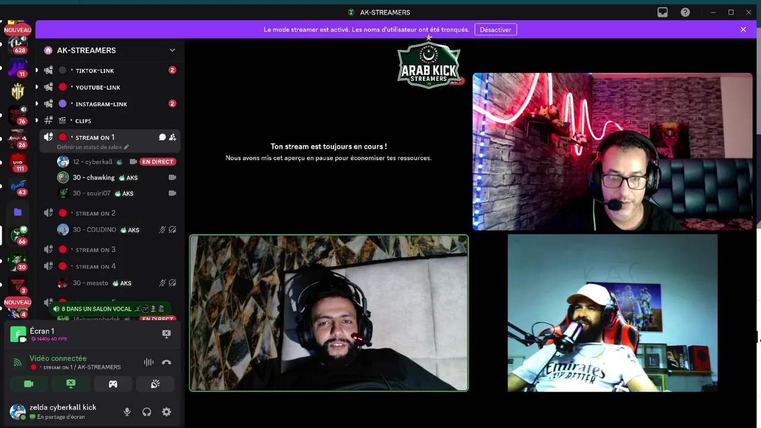This screenshot has width=761, height=428.
Task: Click invite people icon on STREAM ON 1
Action: pyautogui.click(x=172, y=137)
